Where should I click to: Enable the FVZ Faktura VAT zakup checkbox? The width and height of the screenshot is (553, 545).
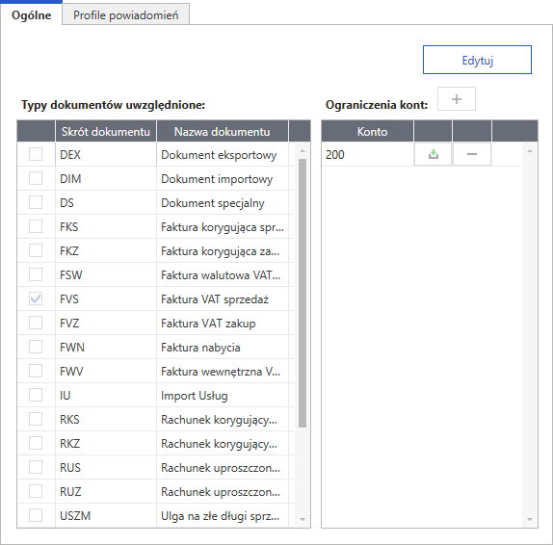[36, 323]
